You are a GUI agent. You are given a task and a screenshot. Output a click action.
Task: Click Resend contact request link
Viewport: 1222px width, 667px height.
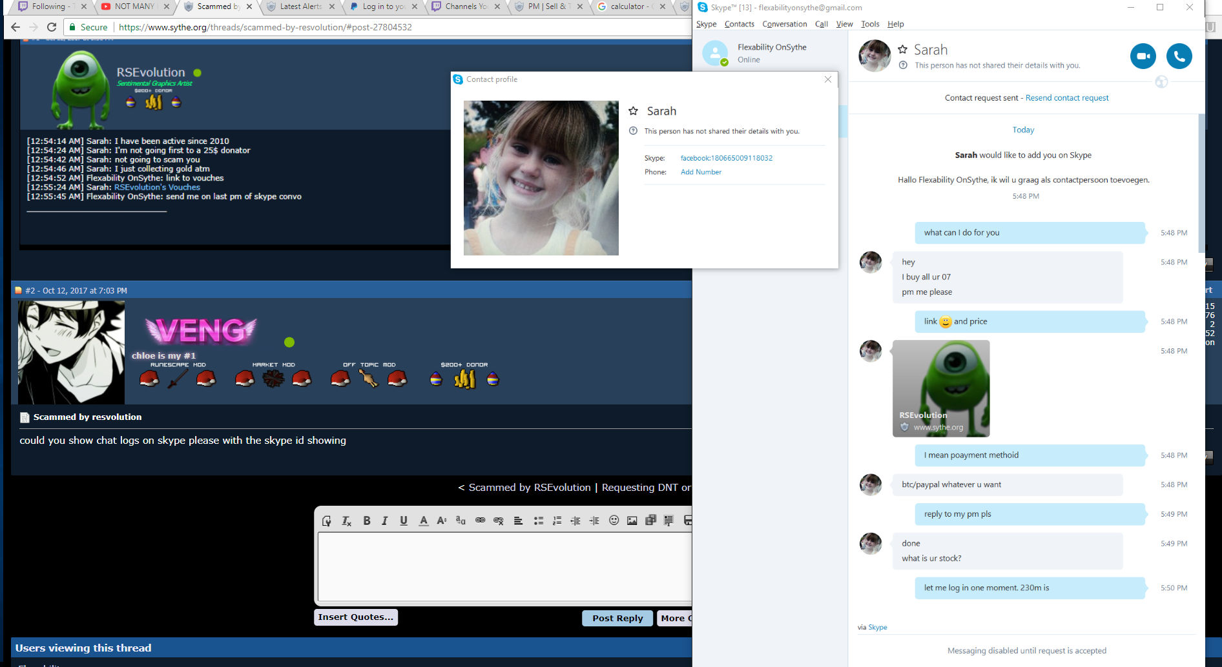(1067, 98)
